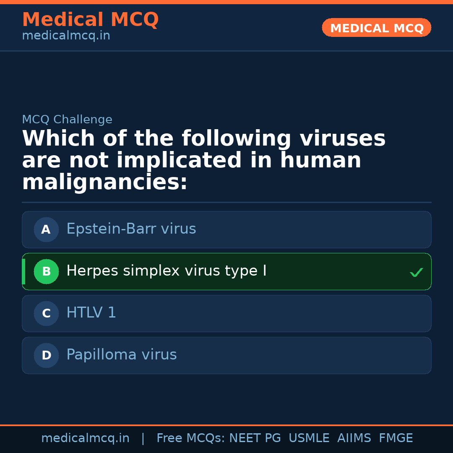453x453 pixels.
Task: Click the green B option circle
Action: tap(46, 271)
